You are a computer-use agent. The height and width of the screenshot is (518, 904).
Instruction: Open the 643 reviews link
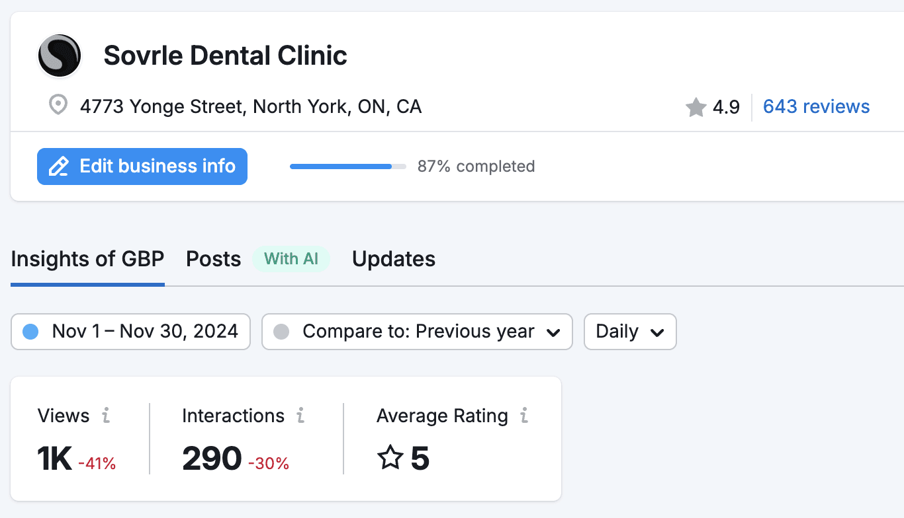pyautogui.click(x=815, y=106)
